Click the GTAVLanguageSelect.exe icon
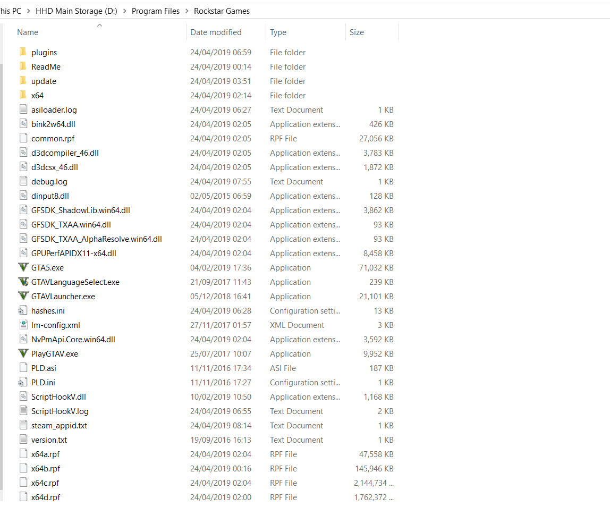The height and width of the screenshot is (515, 610). (x=23, y=282)
